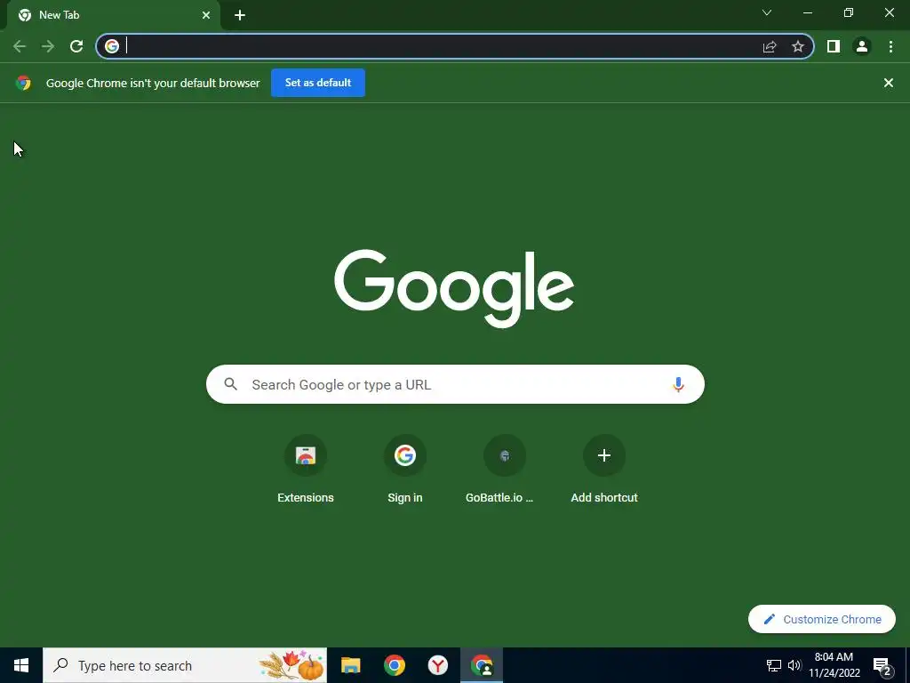Open the profile avatar menu
Viewport: 910px width, 683px height.
[x=862, y=46]
